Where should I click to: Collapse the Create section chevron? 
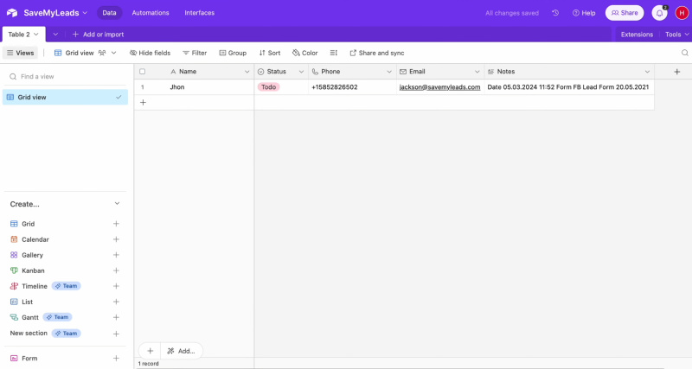click(117, 204)
